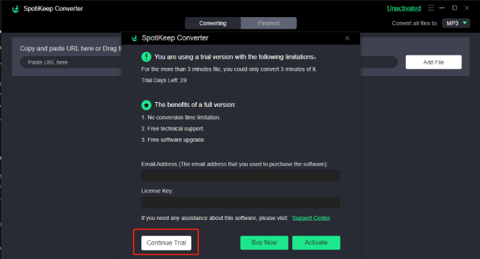Switch to the Finished tab
This screenshot has height=259, width=480.
click(x=269, y=23)
